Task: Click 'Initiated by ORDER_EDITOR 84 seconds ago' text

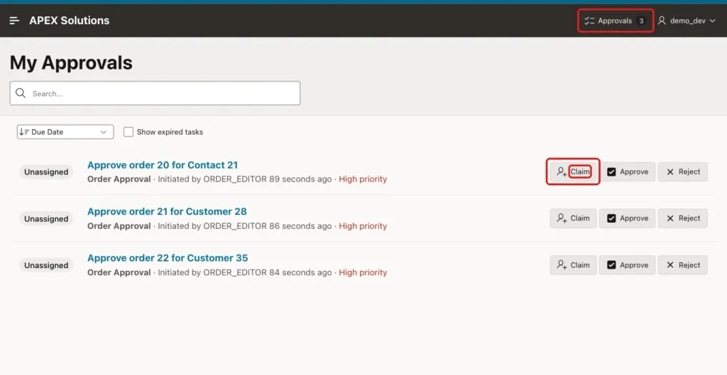Action: pyautogui.click(x=245, y=272)
